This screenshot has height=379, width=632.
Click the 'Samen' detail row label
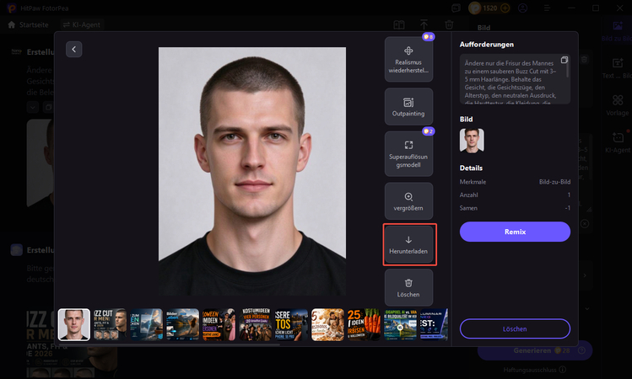[468, 208]
